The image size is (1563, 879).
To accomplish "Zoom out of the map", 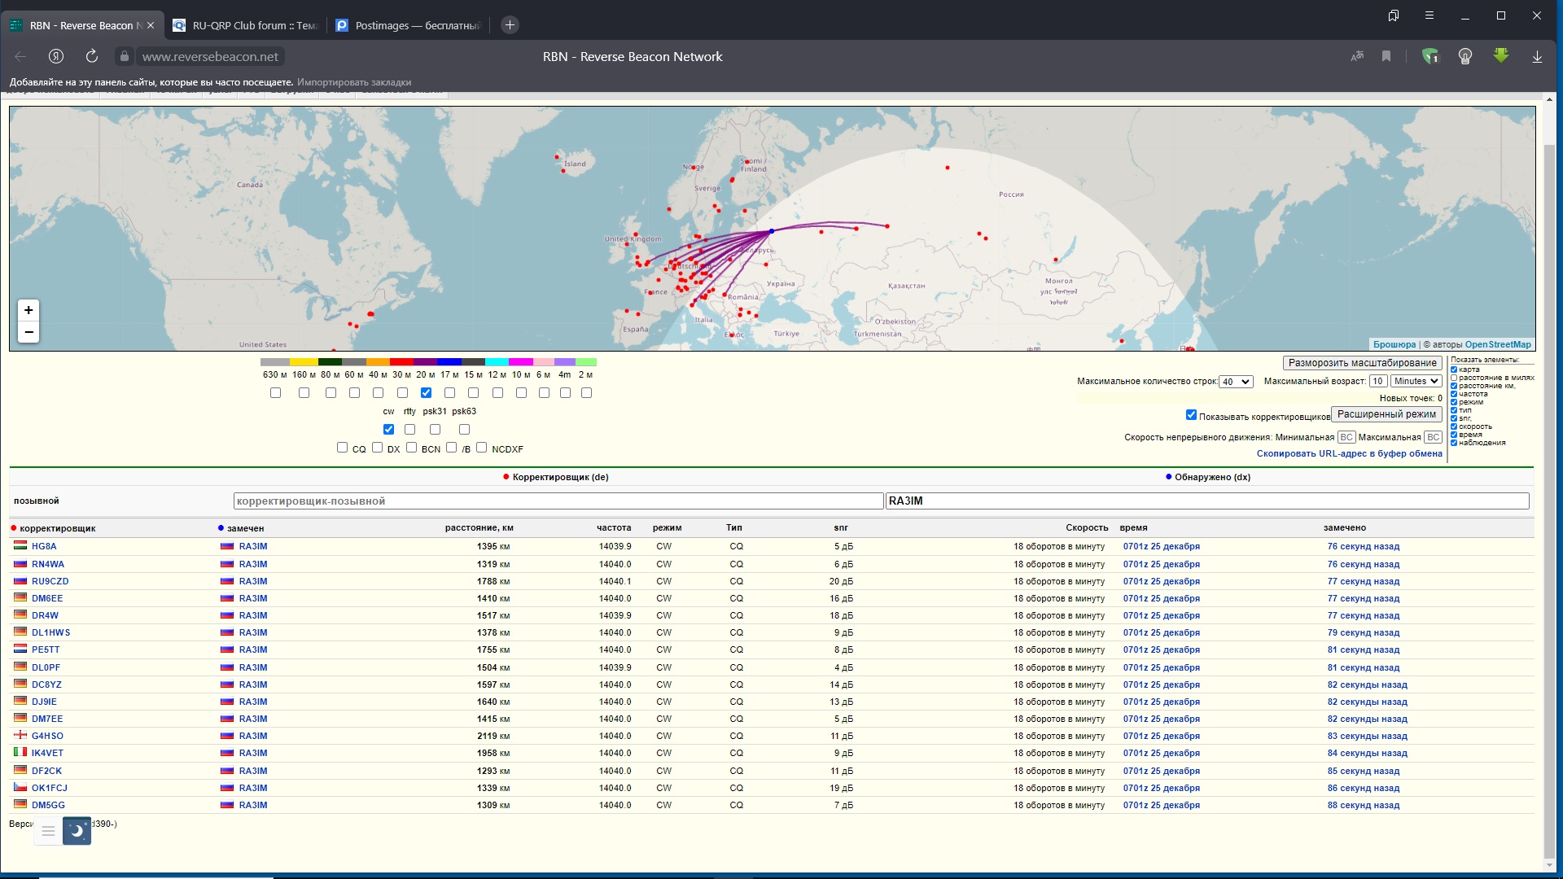I will (28, 332).
